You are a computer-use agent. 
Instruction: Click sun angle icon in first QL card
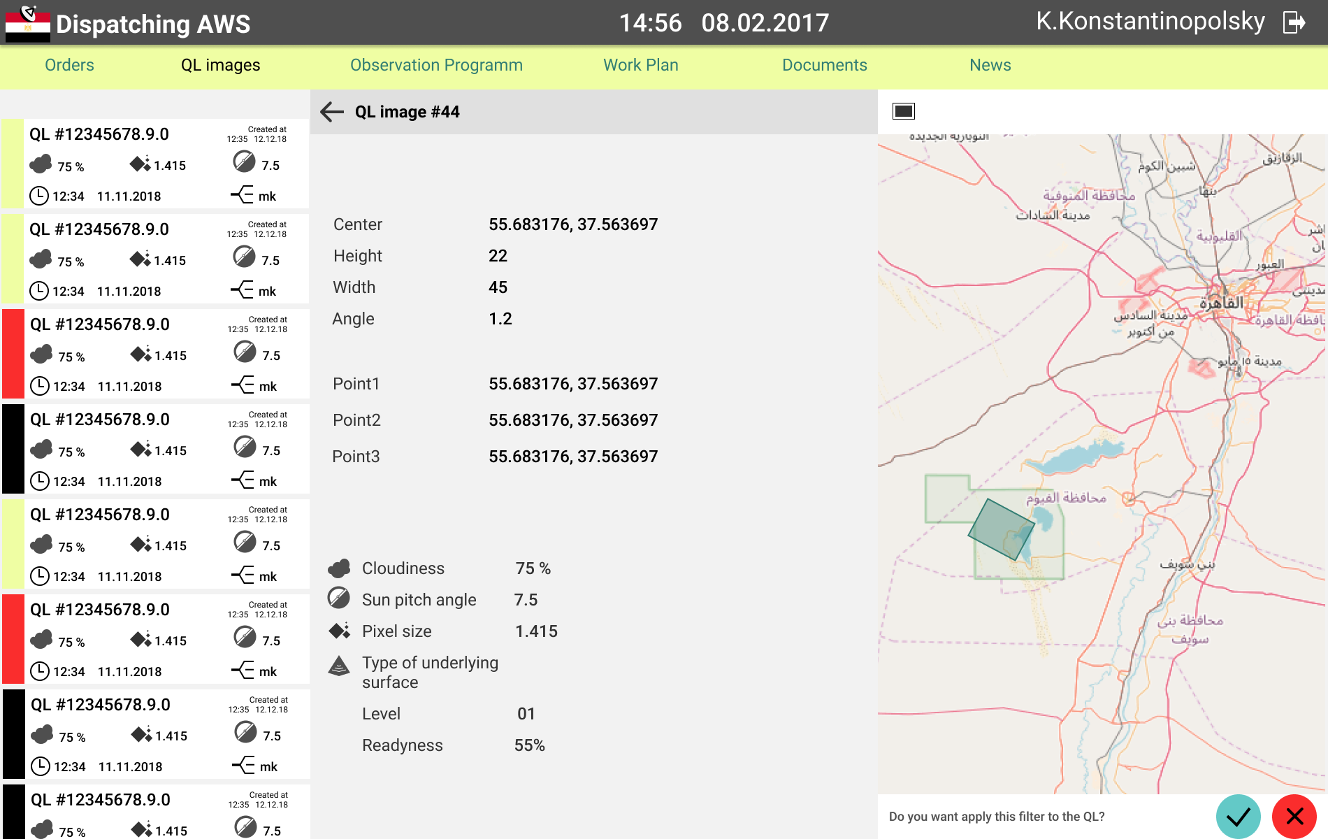click(244, 162)
